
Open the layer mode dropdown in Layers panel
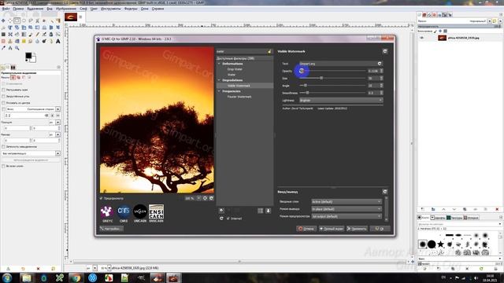pyautogui.click(x=490, y=21)
